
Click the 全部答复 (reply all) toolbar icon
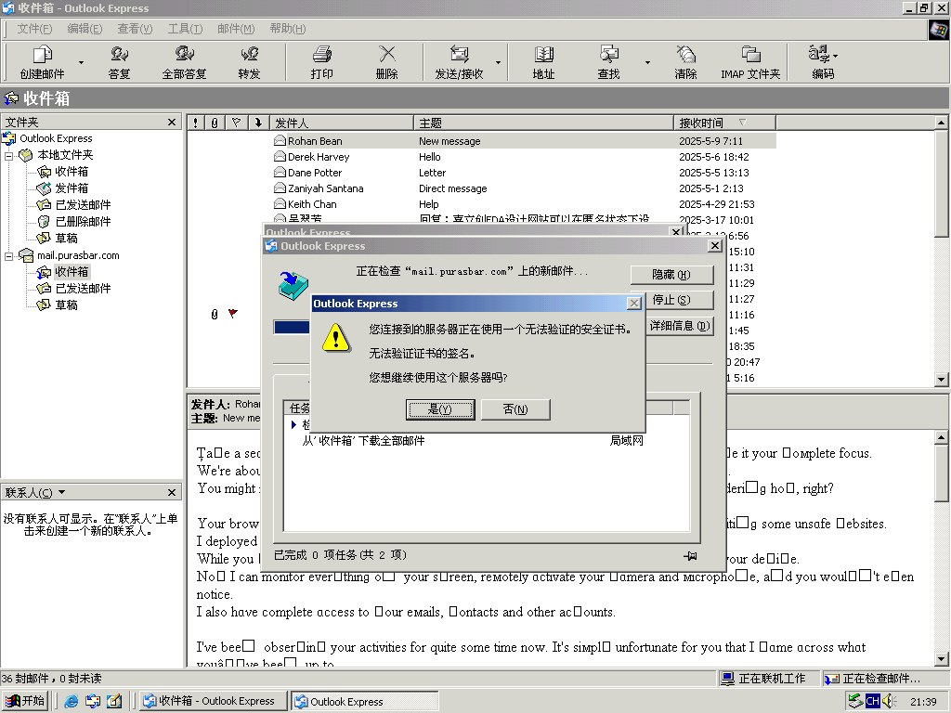[x=185, y=62]
